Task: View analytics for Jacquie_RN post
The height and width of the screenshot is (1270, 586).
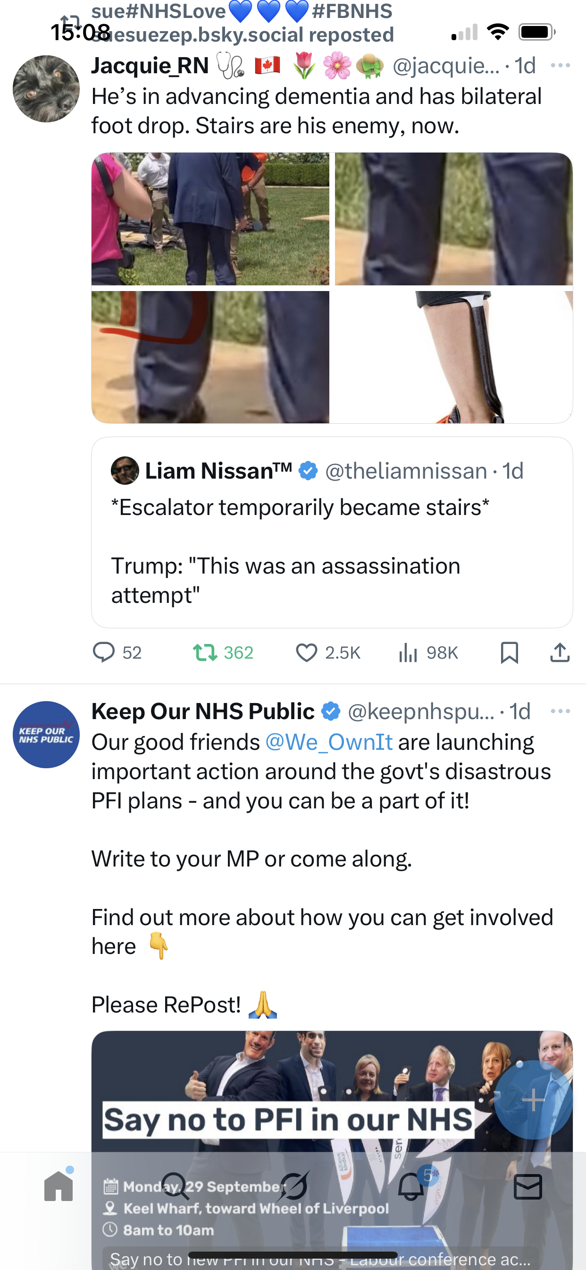Action: [408, 652]
